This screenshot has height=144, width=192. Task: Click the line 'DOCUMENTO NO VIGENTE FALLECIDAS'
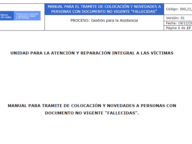tap(92, 113)
